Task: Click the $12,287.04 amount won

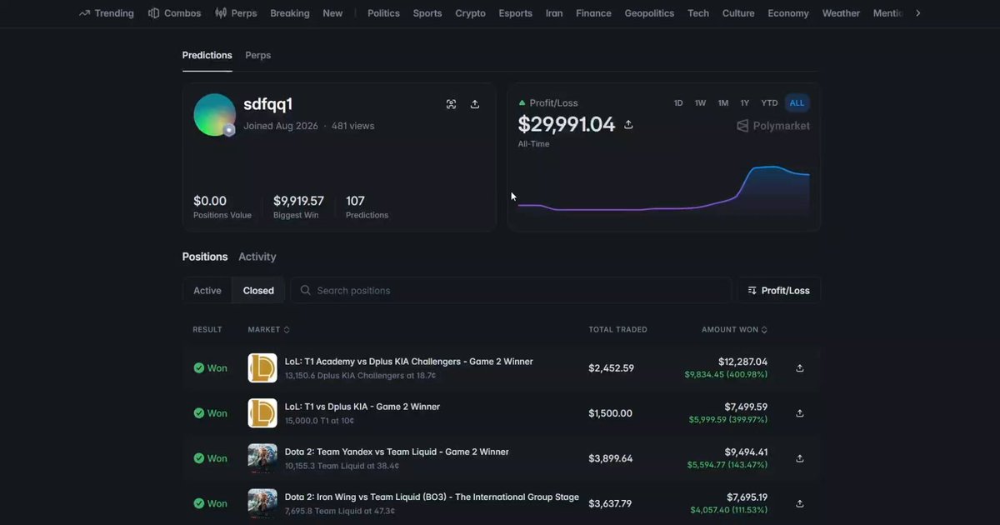Action: click(x=742, y=362)
